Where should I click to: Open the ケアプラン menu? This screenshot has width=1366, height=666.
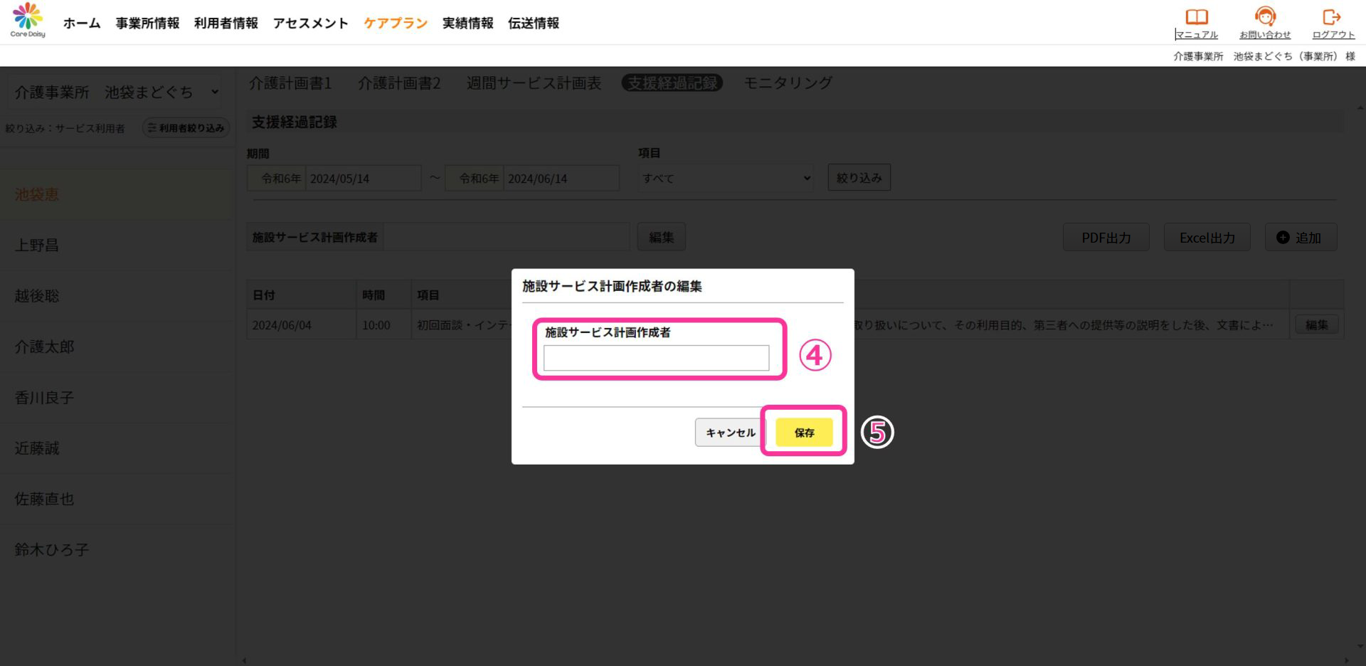[x=396, y=23]
